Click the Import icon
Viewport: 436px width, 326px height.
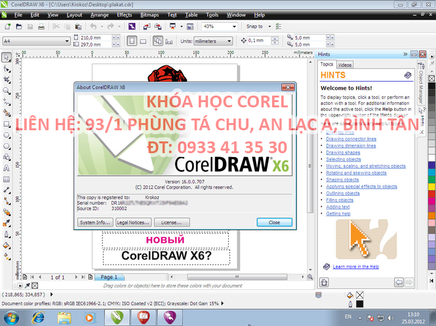(x=147, y=26)
